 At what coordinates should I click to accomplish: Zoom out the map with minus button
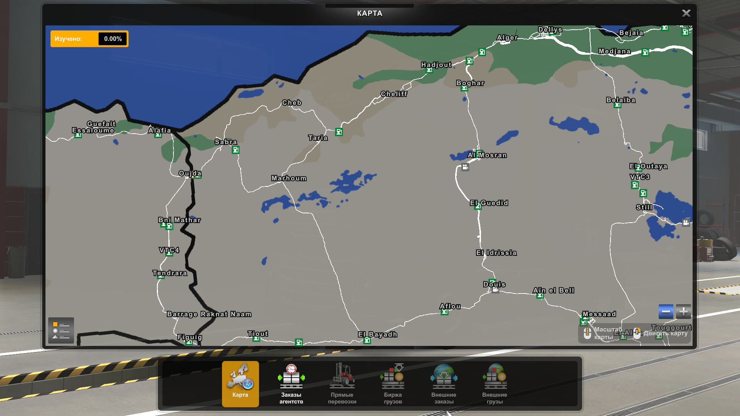tap(666, 311)
